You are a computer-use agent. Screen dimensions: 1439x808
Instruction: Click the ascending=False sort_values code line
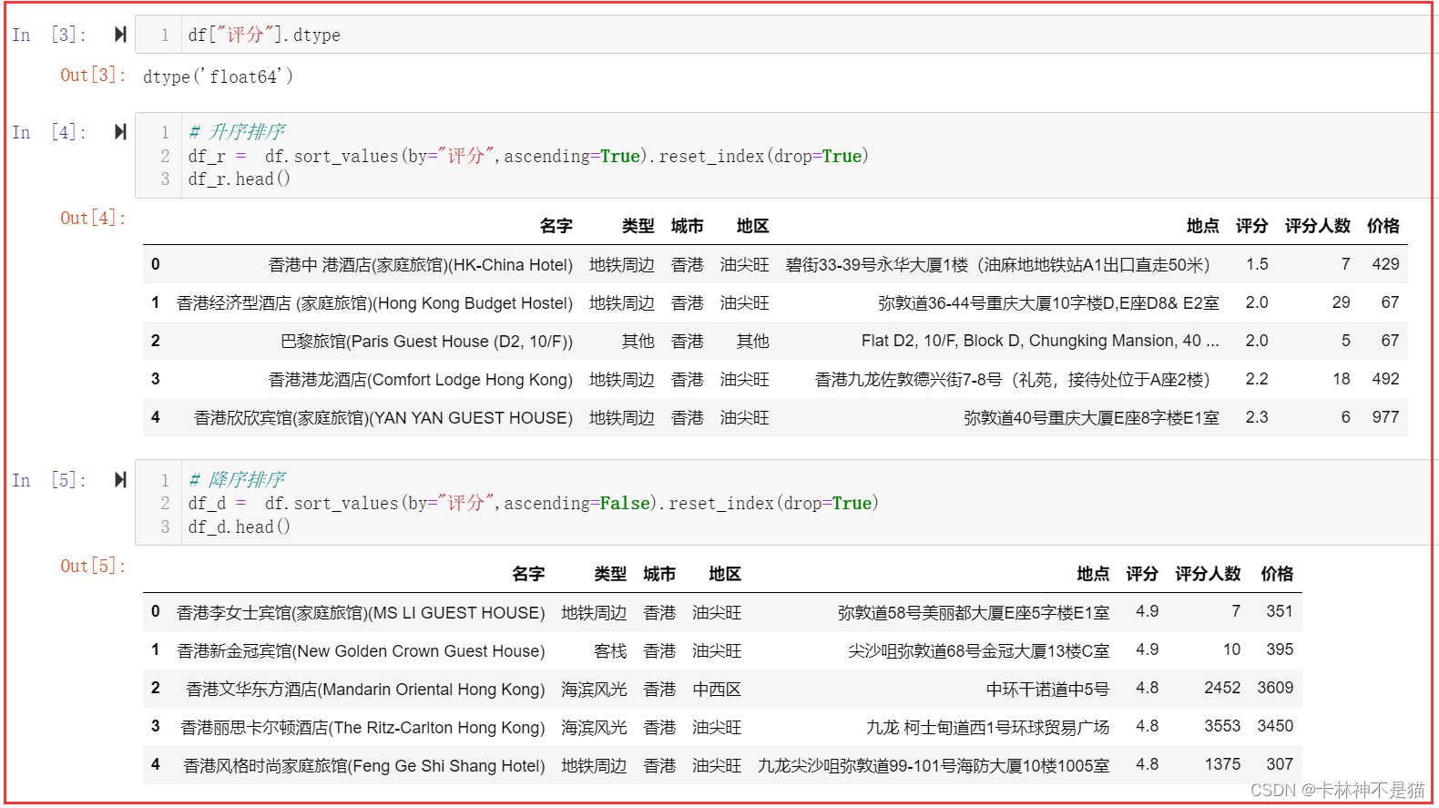(533, 503)
